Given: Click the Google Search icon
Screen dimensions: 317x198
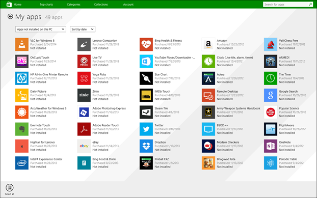Looking at the screenshot, I should pyautogui.click(x=271, y=95).
